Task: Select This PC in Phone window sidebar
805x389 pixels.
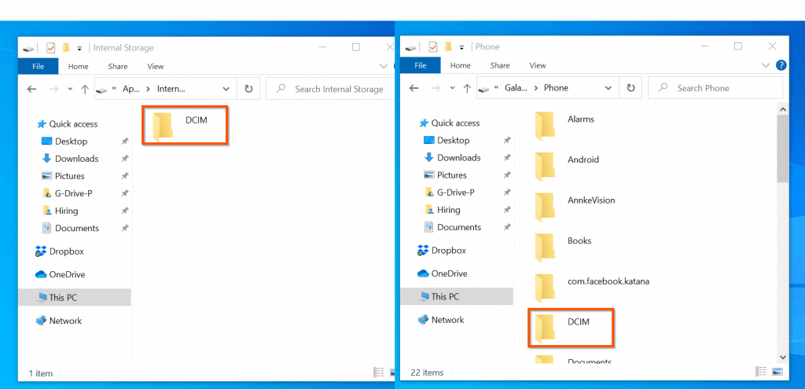Action: tap(457, 296)
